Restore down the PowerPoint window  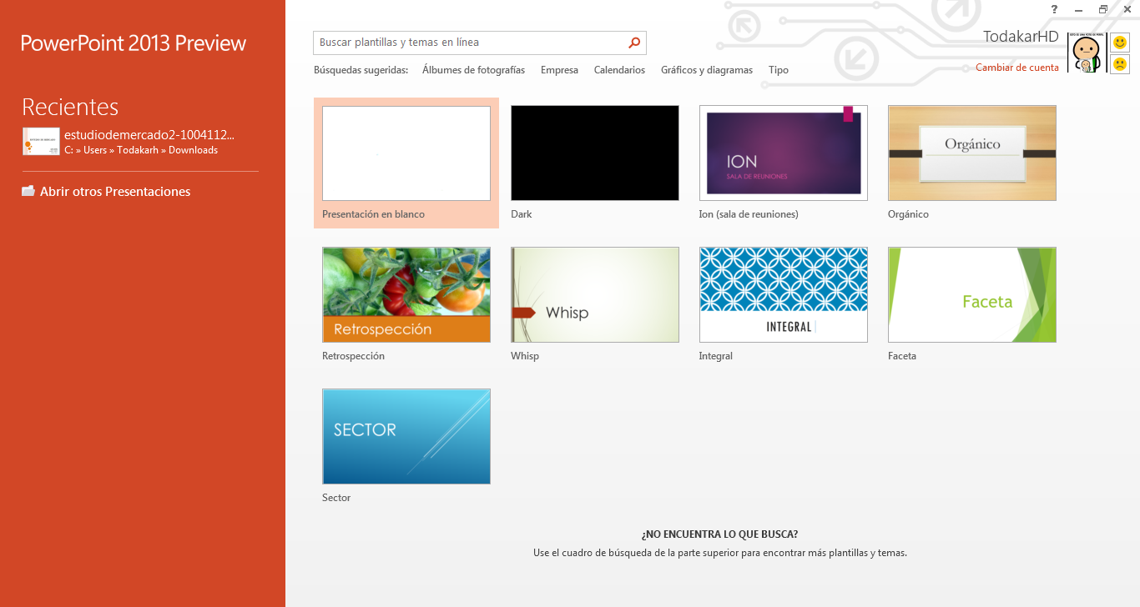coord(1102,9)
